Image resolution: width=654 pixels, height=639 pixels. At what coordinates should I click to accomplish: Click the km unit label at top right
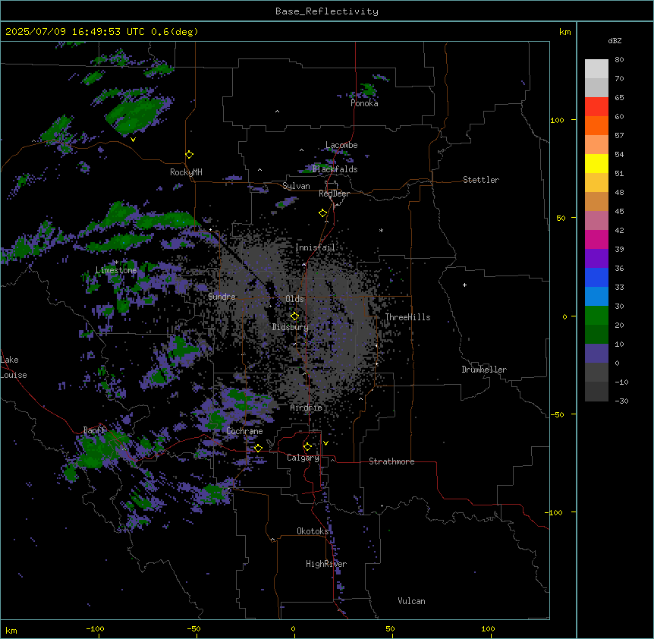(x=565, y=32)
